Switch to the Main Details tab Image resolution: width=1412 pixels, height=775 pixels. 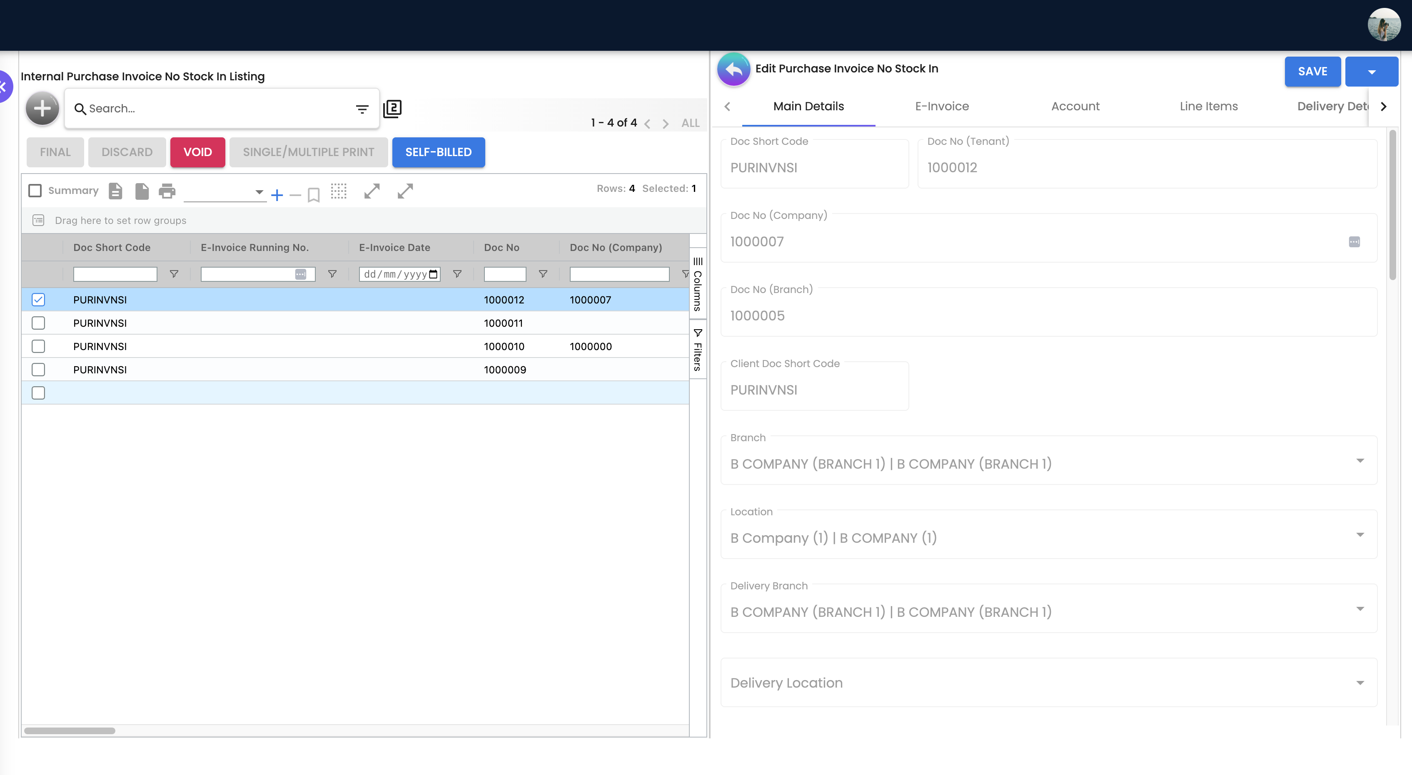(x=808, y=106)
